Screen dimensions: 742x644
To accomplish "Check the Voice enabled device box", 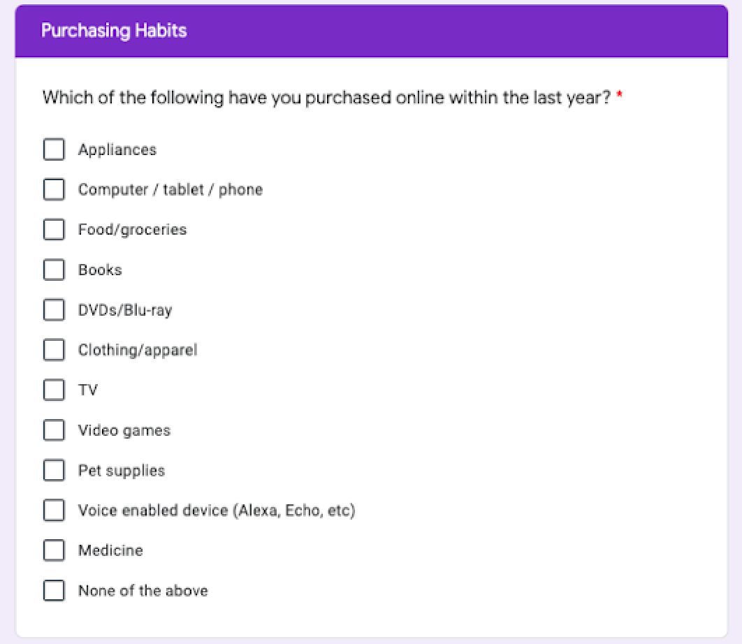I will [54, 510].
